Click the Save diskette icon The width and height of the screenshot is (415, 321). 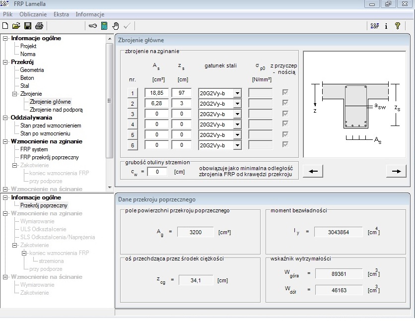pyautogui.click(x=28, y=26)
